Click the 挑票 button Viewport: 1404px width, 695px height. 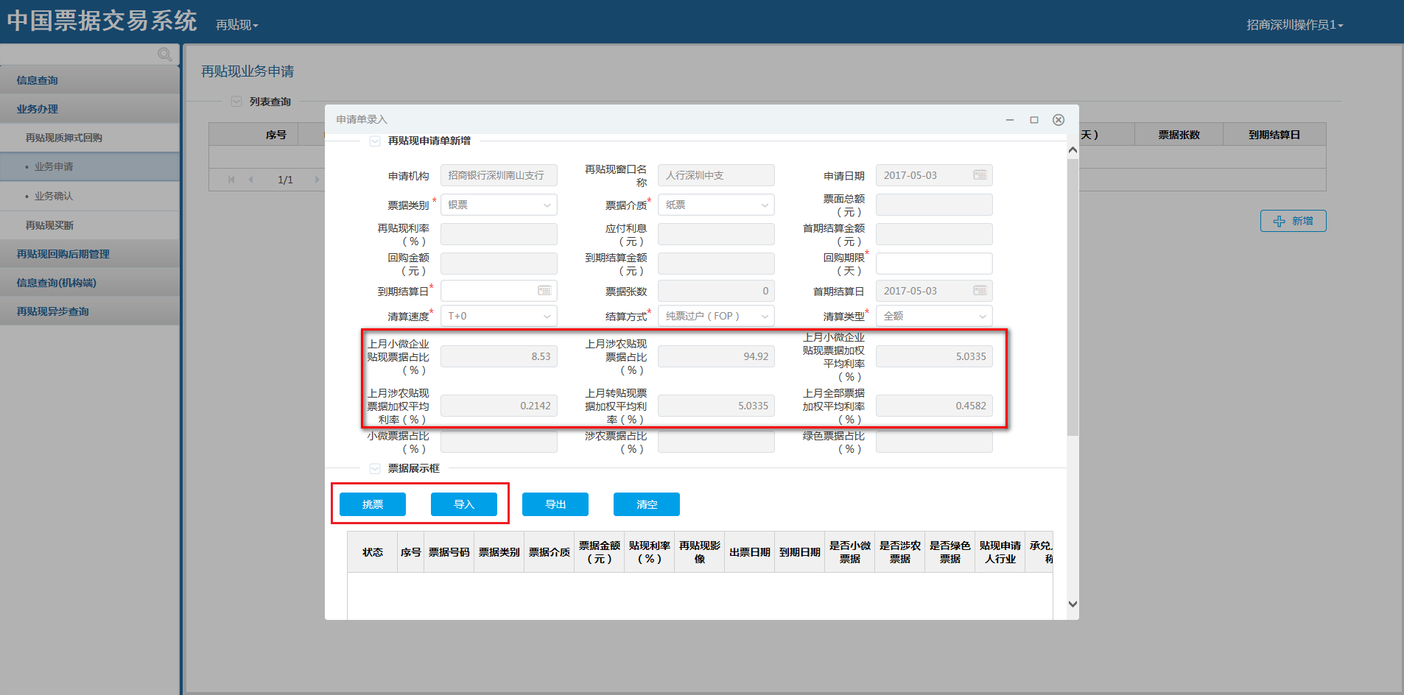[x=373, y=504]
